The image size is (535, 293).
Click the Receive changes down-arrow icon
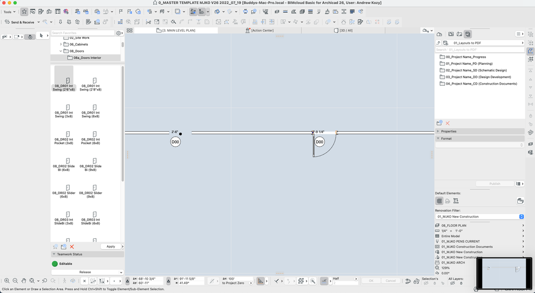pyautogui.click(x=61, y=22)
